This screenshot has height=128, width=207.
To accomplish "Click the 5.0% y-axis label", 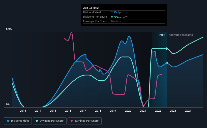I will coord(9,29).
